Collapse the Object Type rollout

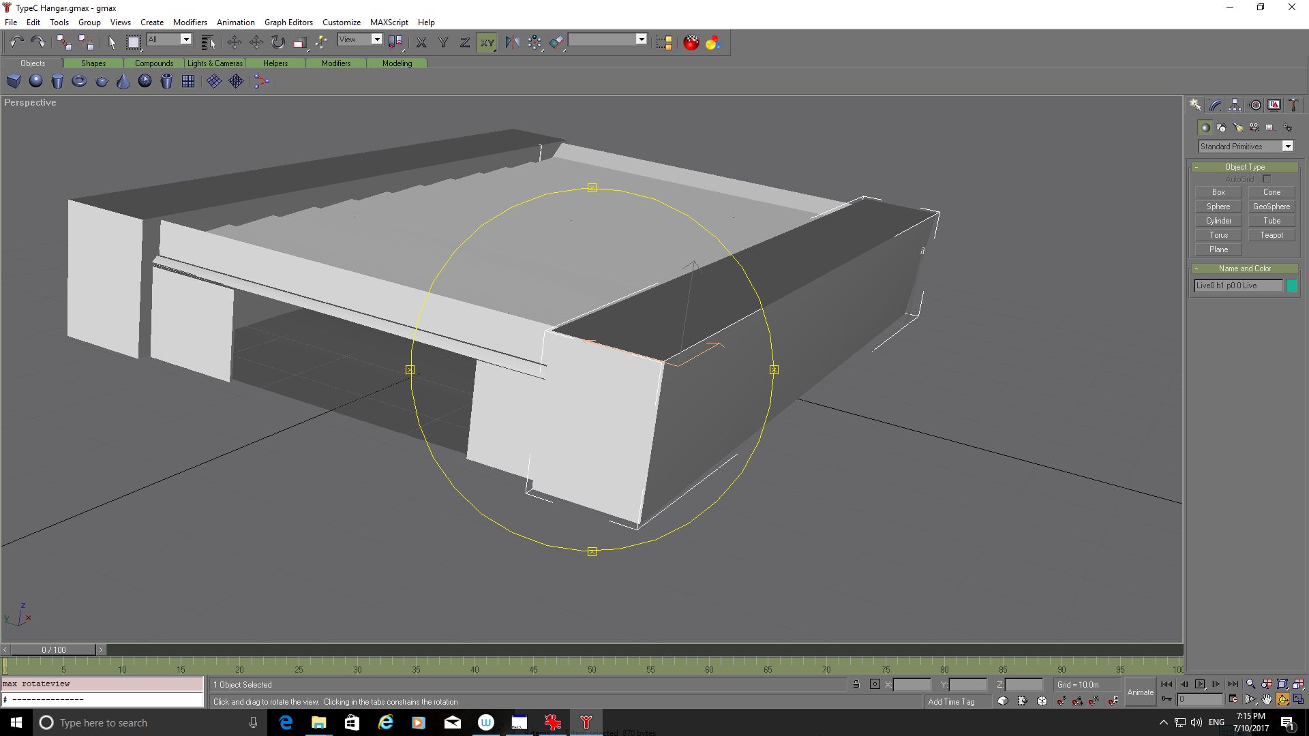[x=1244, y=167]
